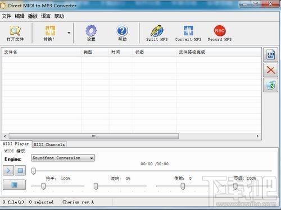Viewport: 281px width, 210px height.
Task: Click the playback position slider handle
Action: click(x=34, y=171)
